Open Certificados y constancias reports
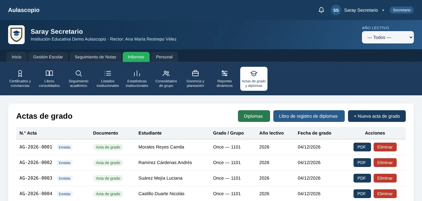 (x=20, y=79)
